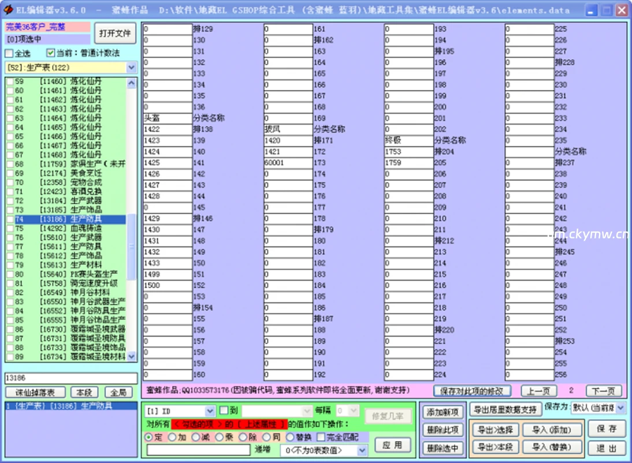
Task: Click 保存对此项的修改 button
Action: pyautogui.click(x=472, y=391)
